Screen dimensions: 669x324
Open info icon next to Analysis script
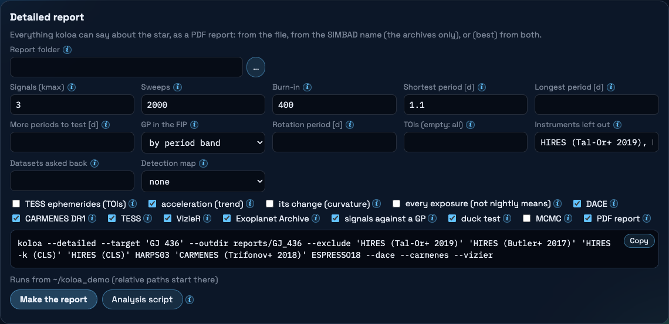click(190, 299)
